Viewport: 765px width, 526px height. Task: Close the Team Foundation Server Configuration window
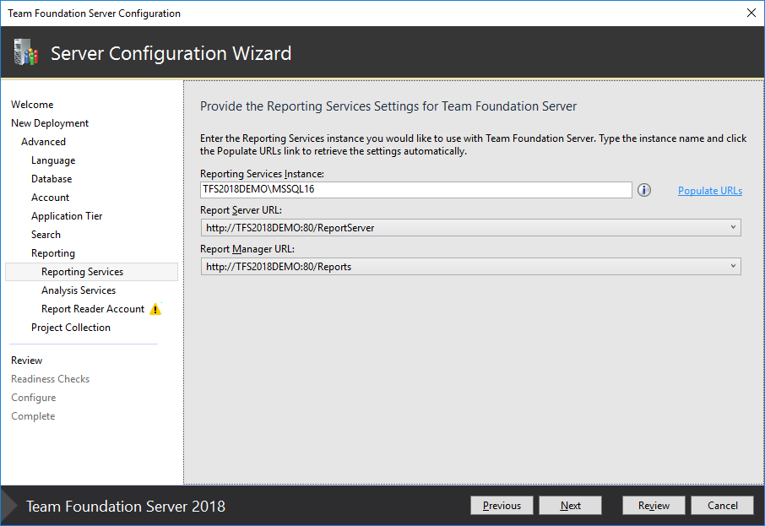pyautogui.click(x=751, y=13)
